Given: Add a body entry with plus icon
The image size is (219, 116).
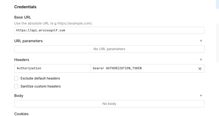Looking at the screenshot, I should coord(201,95).
